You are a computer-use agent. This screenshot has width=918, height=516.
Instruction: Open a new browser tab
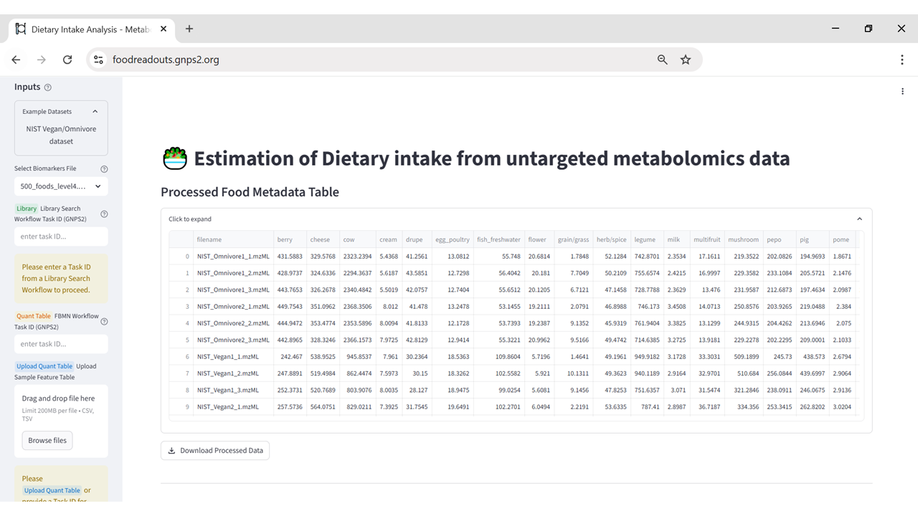[x=189, y=29]
